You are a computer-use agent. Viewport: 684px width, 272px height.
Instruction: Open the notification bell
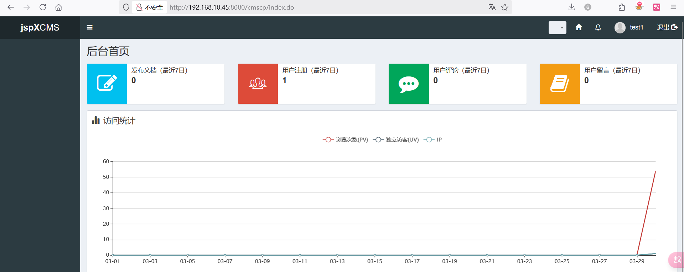tap(598, 27)
